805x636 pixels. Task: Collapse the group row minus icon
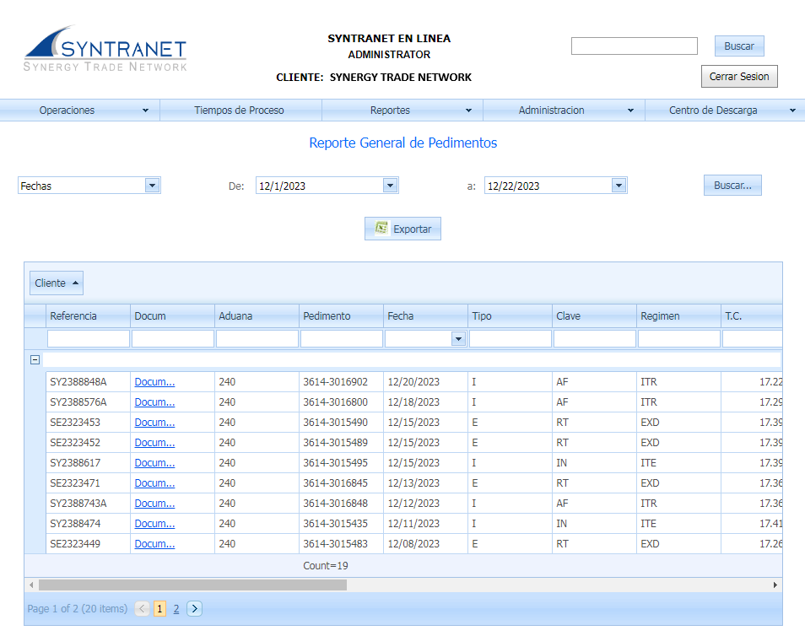click(35, 359)
